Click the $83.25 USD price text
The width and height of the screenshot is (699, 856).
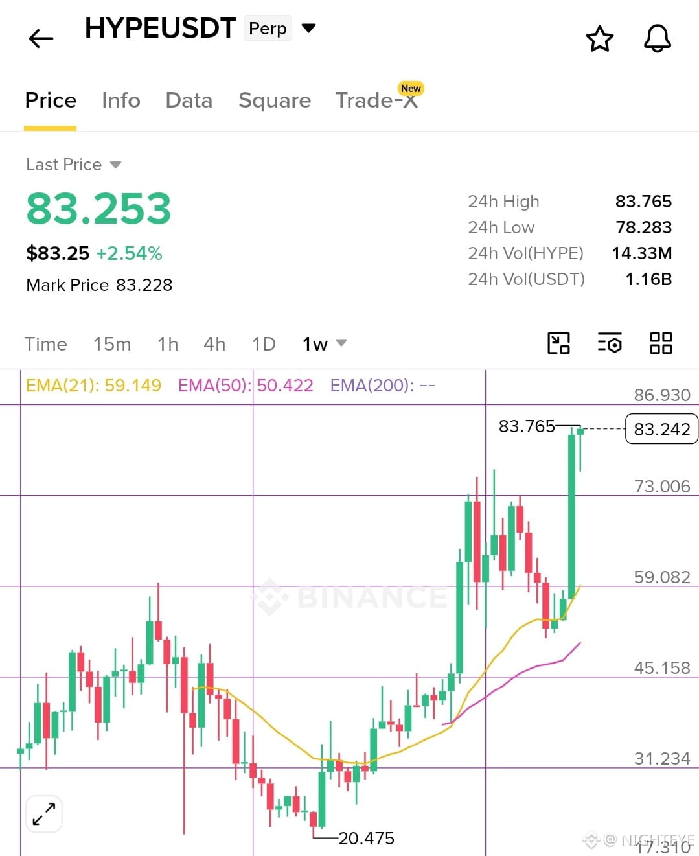pyautogui.click(x=58, y=253)
